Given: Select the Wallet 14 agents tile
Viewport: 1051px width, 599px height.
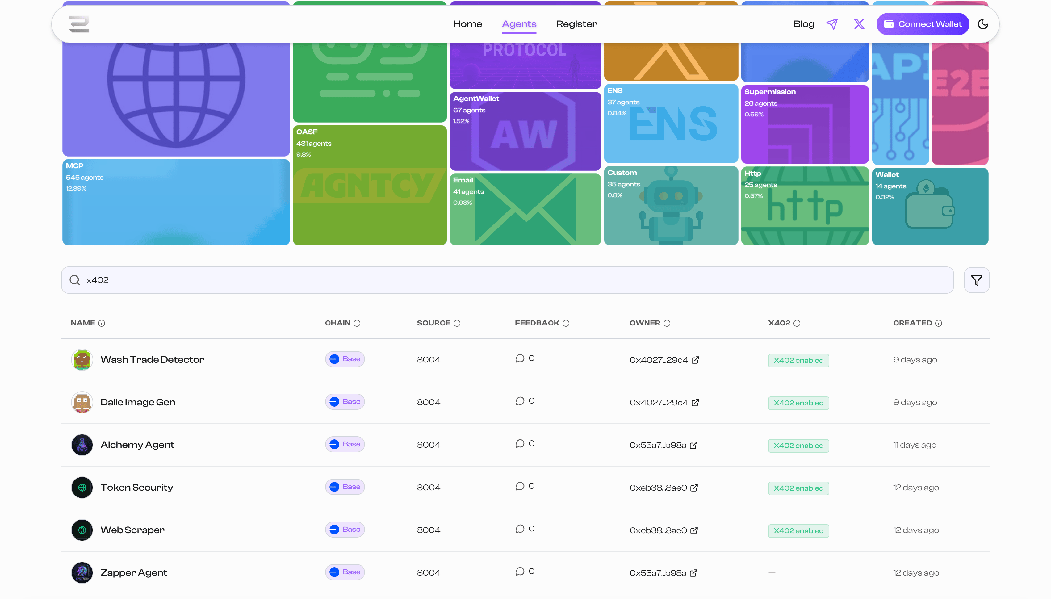Looking at the screenshot, I should click(930, 207).
